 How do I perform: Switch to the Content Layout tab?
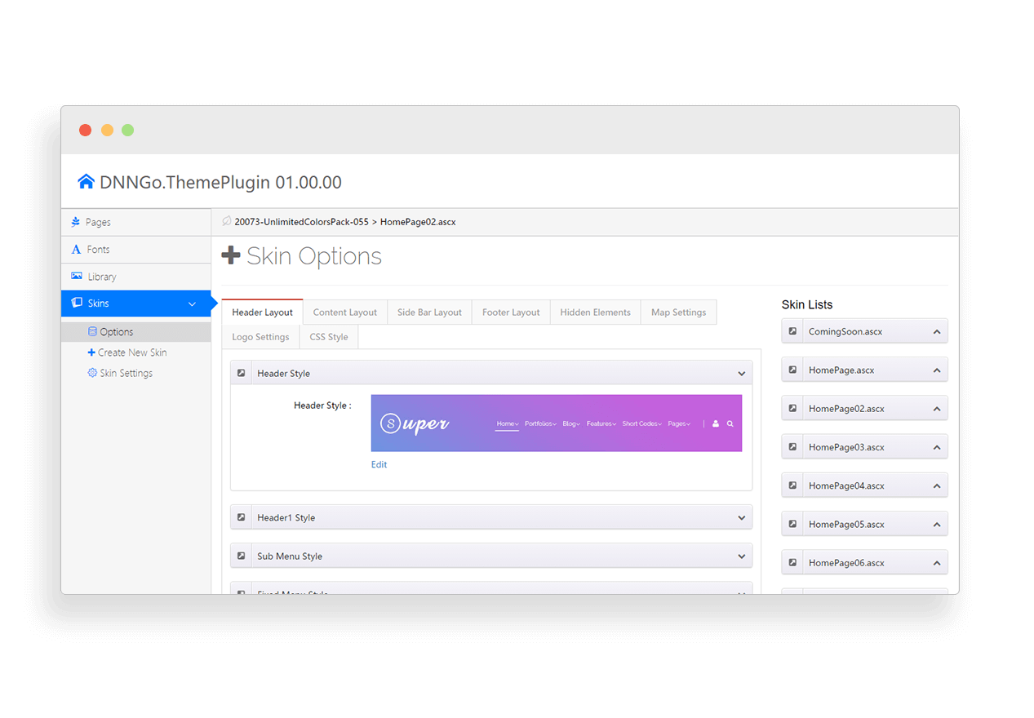[x=344, y=312]
